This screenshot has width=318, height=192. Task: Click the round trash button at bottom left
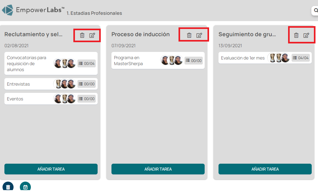coord(8,187)
